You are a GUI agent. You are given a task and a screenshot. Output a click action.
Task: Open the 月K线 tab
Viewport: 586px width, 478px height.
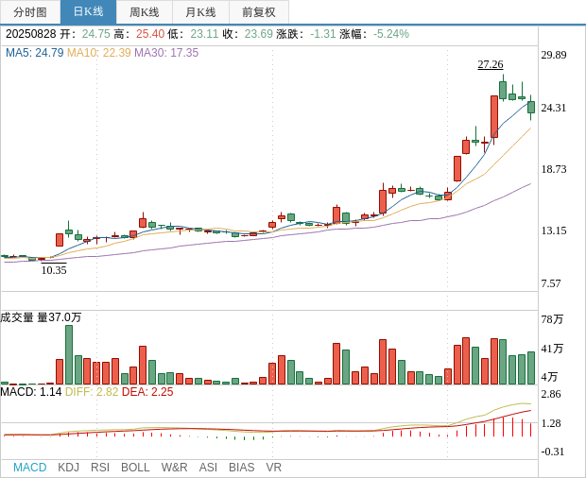click(200, 12)
